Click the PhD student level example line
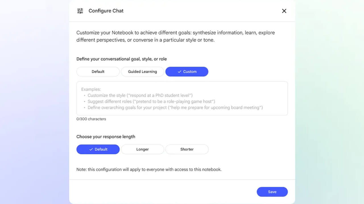The width and height of the screenshot is (364, 204). (140, 95)
